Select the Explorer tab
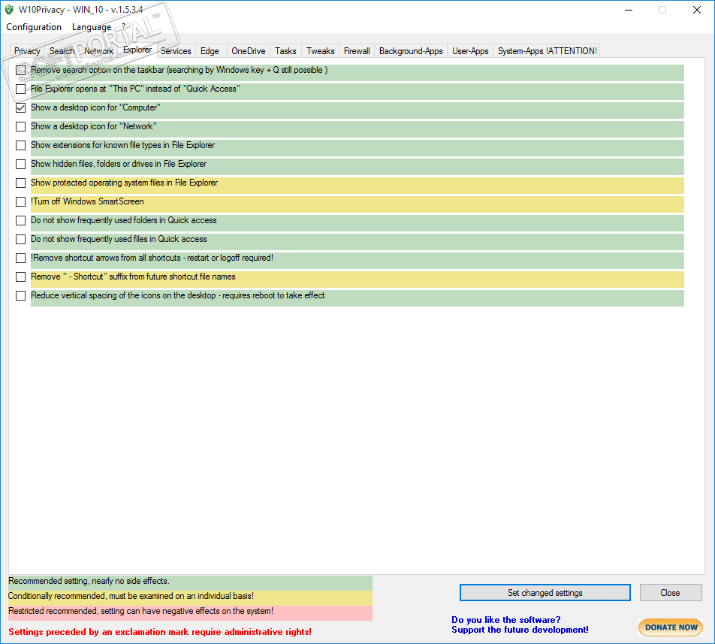The height and width of the screenshot is (644, 715). tap(137, 50)
